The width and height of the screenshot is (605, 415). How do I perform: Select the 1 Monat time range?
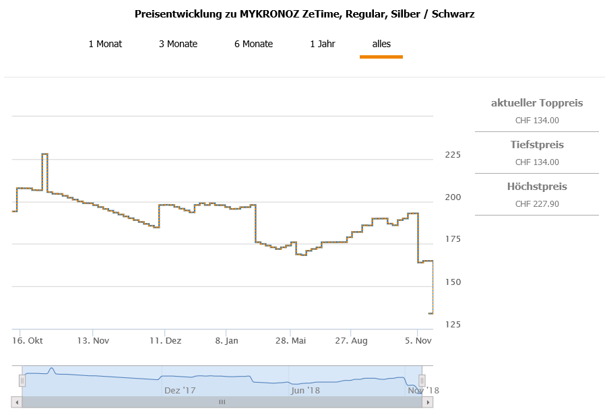[x=105, y=44]
